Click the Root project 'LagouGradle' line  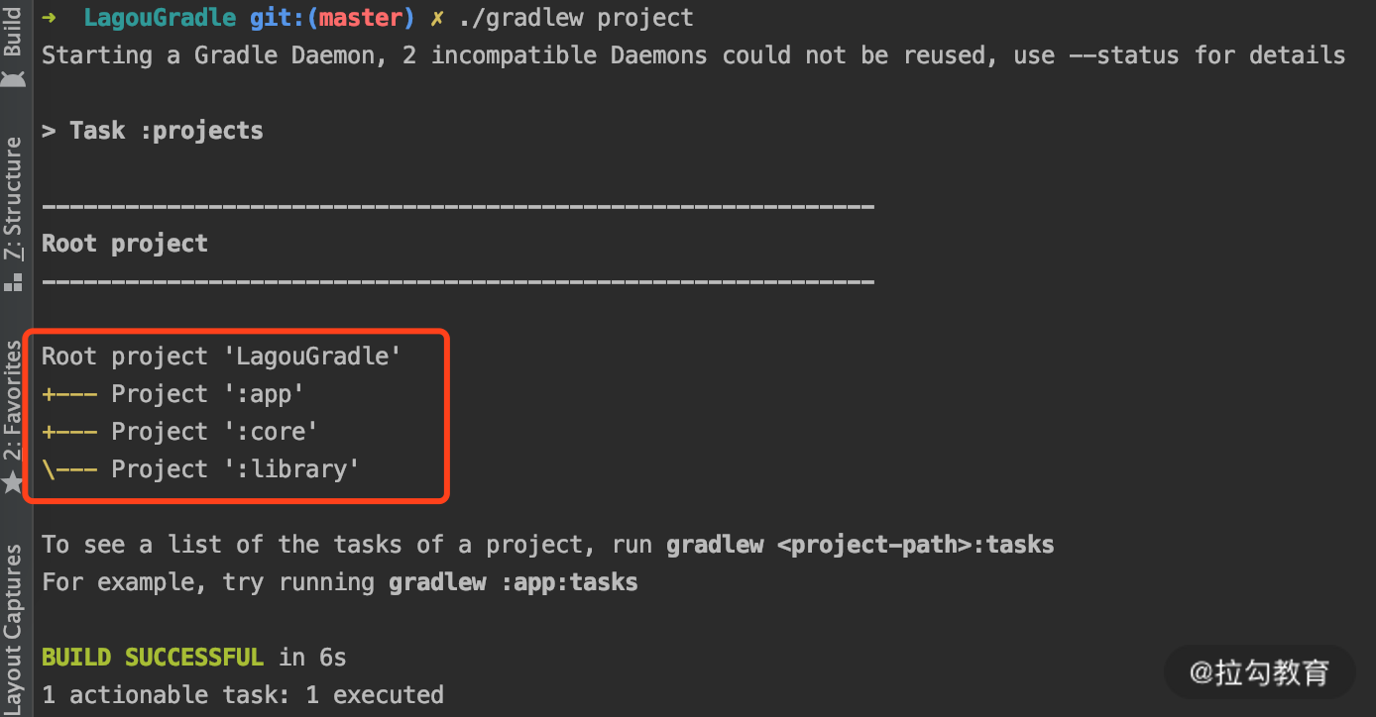tap(221, 357)
